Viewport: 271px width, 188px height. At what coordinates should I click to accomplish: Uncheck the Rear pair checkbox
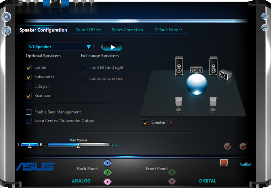29,96
